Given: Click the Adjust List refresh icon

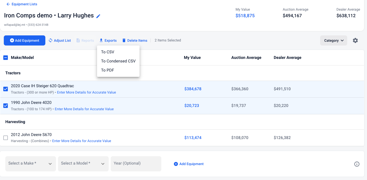Looking at the screenshot, I should point(51,40).
